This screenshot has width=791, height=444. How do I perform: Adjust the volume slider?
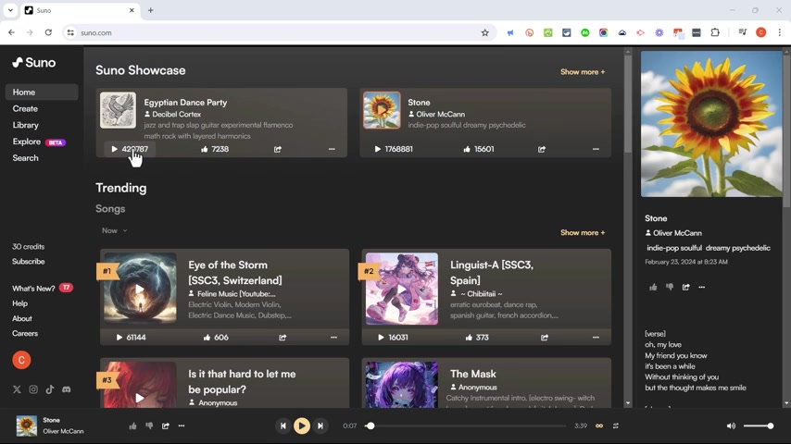(758, 425)
